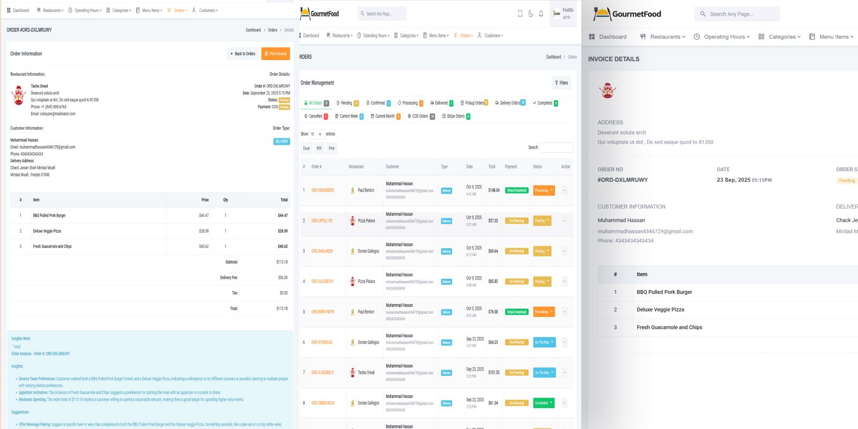Screen dimensions: 858x429
Task: Click 'Fresh Guacamole and Chips' in the invoice items
Action: 669,327
